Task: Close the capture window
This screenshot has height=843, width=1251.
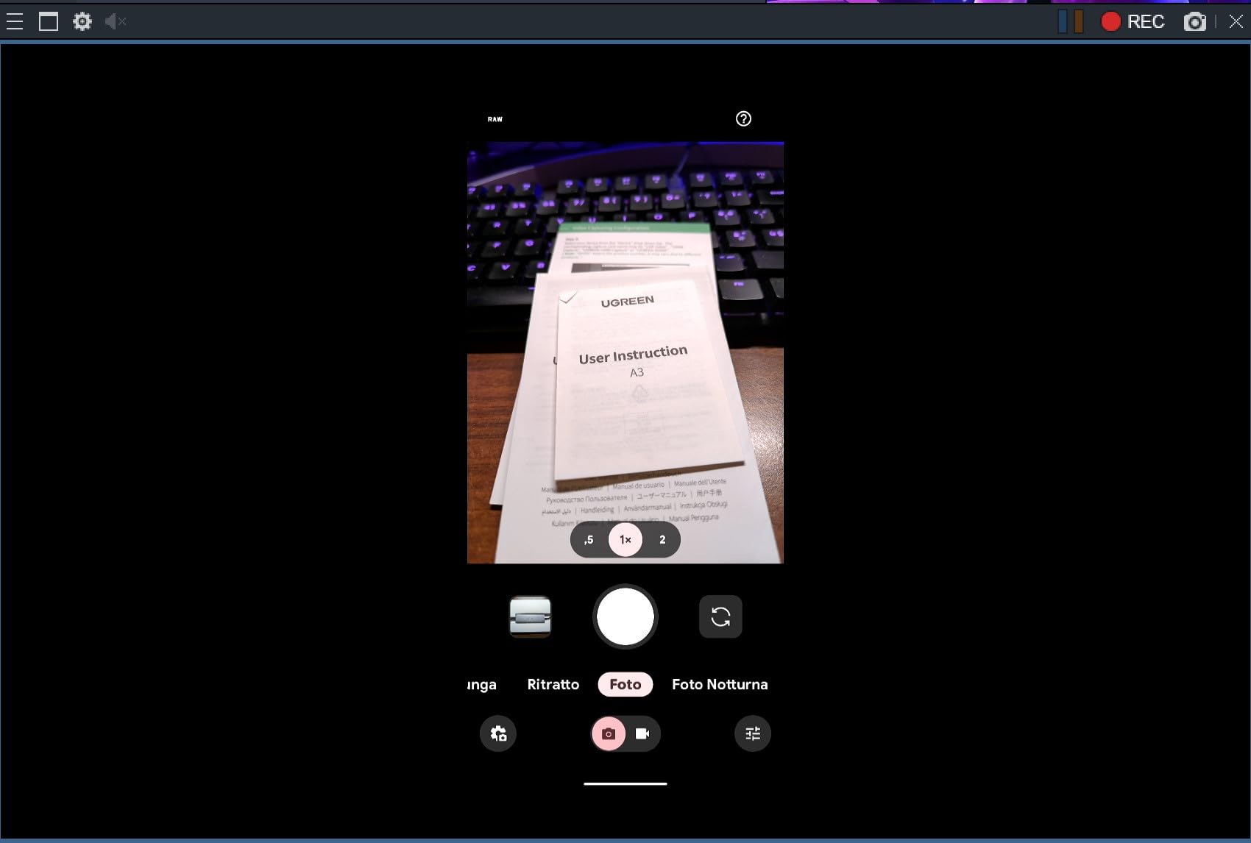Action: click(1236, 21)
